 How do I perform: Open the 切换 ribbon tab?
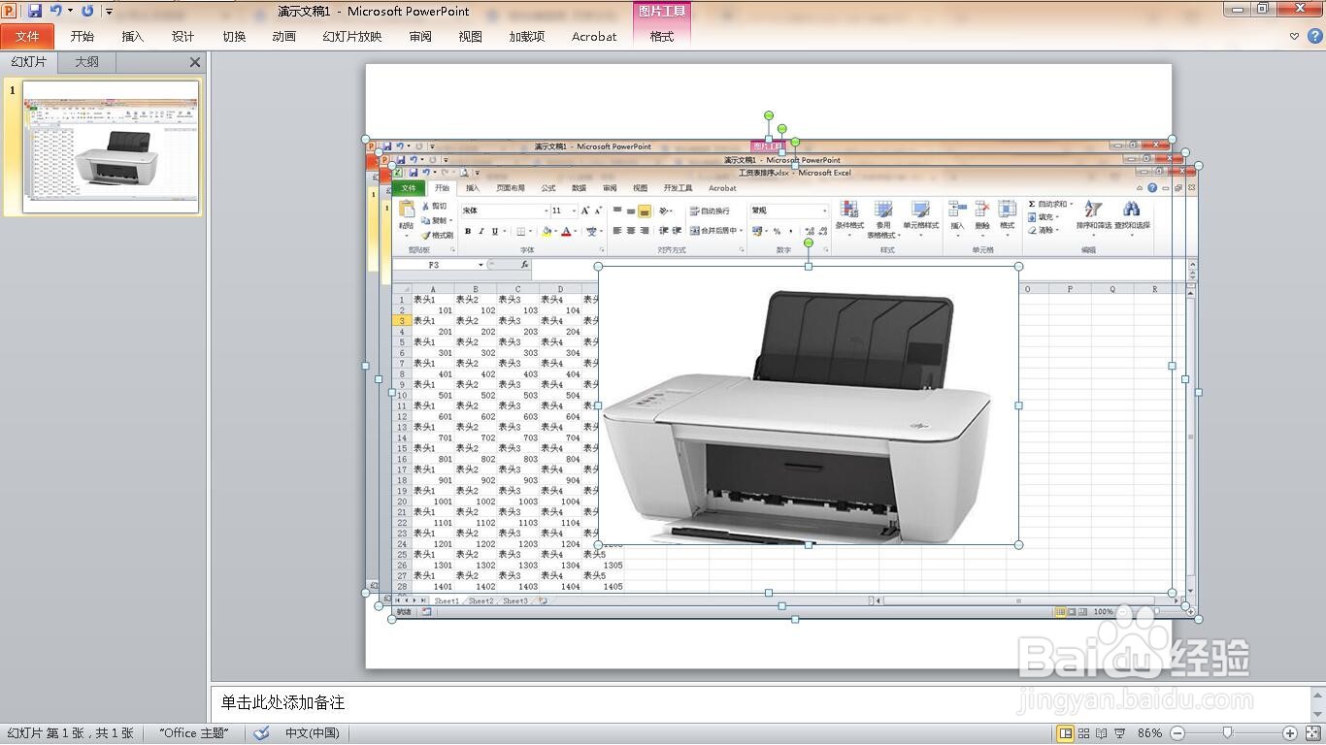[x=234, y=37]
